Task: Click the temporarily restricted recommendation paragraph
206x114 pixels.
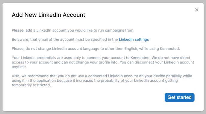Action: click(x=102, y=80)
